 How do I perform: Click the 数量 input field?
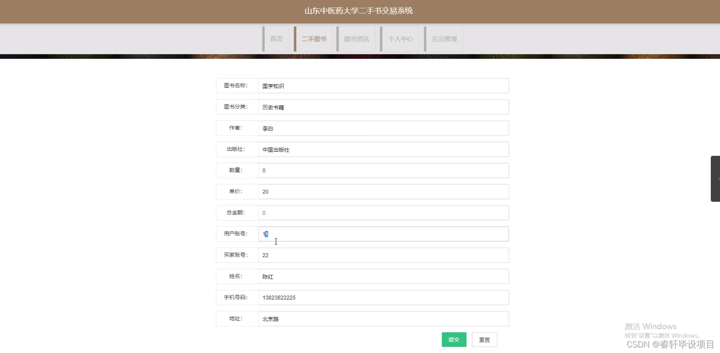[383, 170]
